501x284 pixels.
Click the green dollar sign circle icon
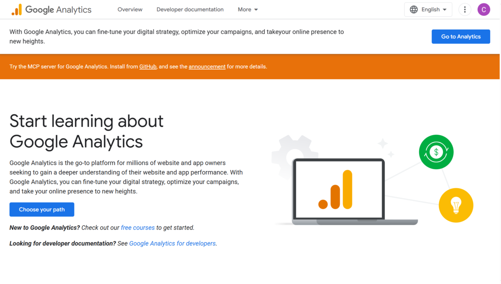pos(436,152)
